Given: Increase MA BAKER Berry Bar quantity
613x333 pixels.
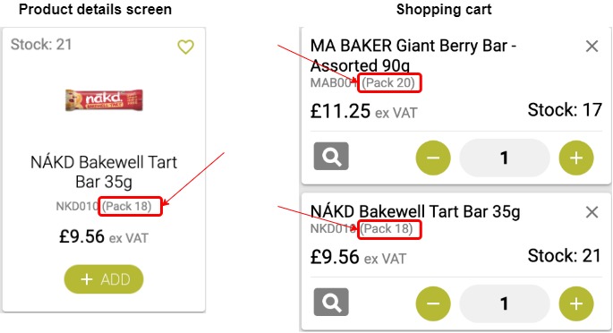Looking at the screenshot, I should coord(576,158).
